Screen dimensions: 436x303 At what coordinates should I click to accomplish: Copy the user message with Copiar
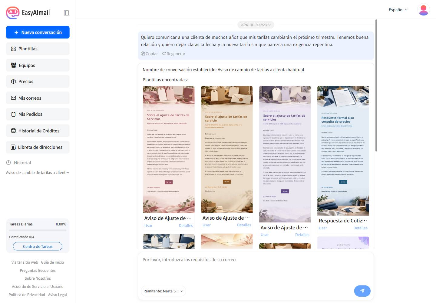(149, 54)
